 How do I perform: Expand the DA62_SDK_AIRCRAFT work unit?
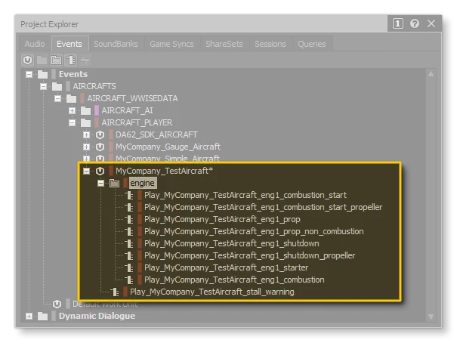click(x=86, y=135)
